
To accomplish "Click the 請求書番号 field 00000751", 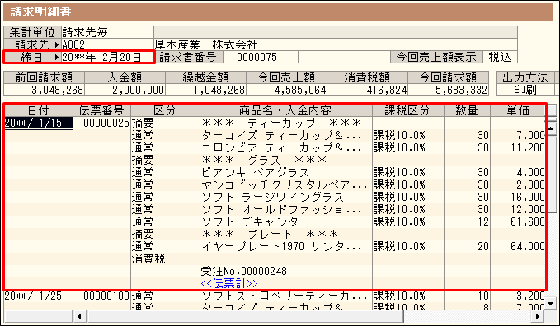I will pos(260,57).
